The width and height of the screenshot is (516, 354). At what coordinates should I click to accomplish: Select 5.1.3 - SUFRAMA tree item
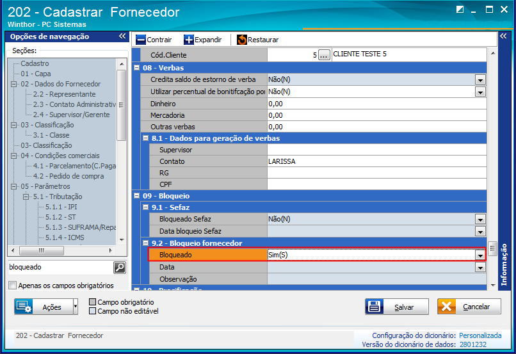click(x=81, y=227)
